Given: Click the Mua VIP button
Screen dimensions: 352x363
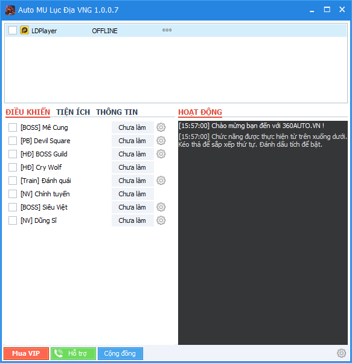Looking at the screenshot, I should 26,353.
